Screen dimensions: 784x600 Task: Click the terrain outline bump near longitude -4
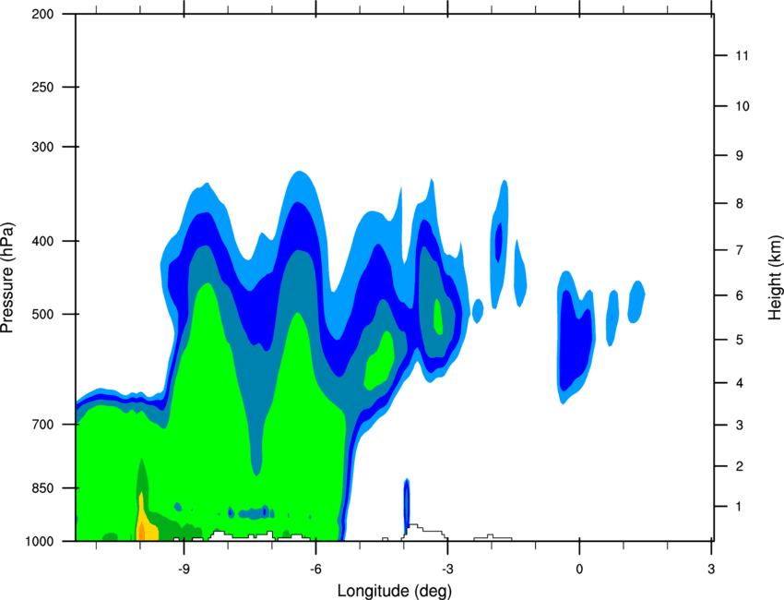point(422,532)
